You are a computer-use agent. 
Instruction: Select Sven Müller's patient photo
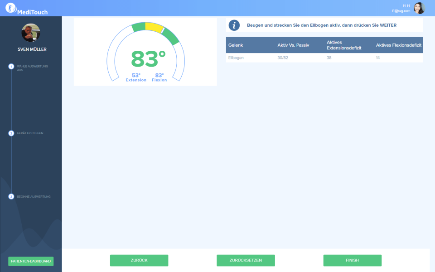tap(31, 33)
